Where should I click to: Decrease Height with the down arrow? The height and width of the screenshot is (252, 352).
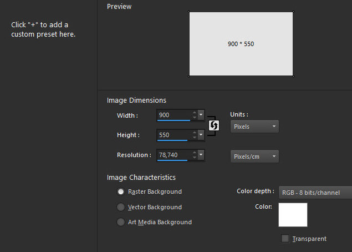pos(194,138)
